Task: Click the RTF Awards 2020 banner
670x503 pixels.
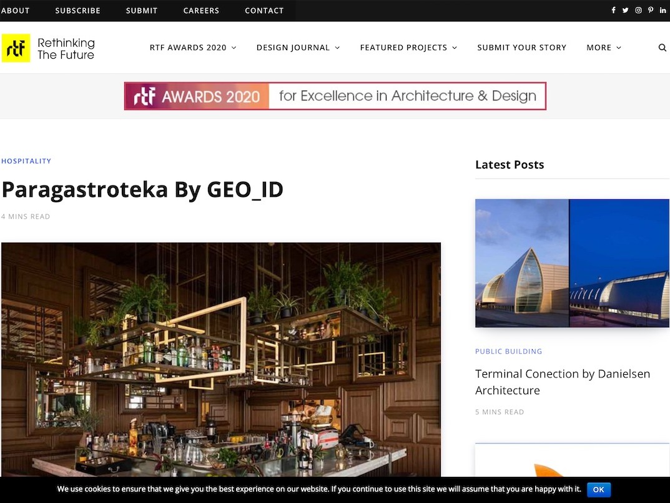Action: pyautogui.click(x=335, y=96)
